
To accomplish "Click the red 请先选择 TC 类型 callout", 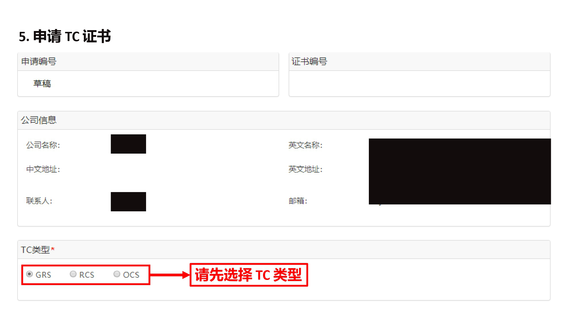I will 249,275.
